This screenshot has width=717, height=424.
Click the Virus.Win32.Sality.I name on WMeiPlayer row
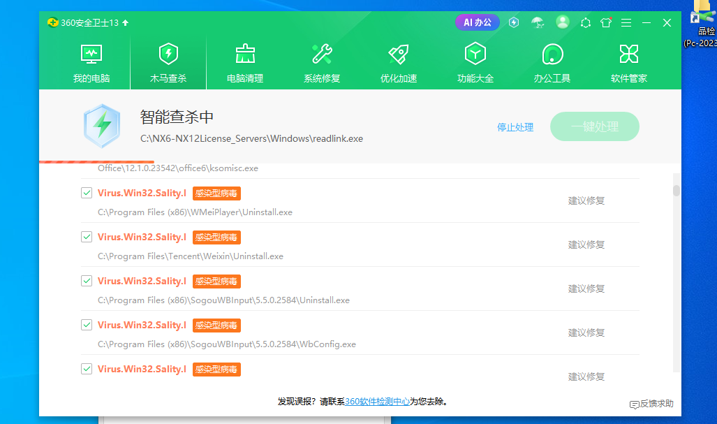[142, 193]
